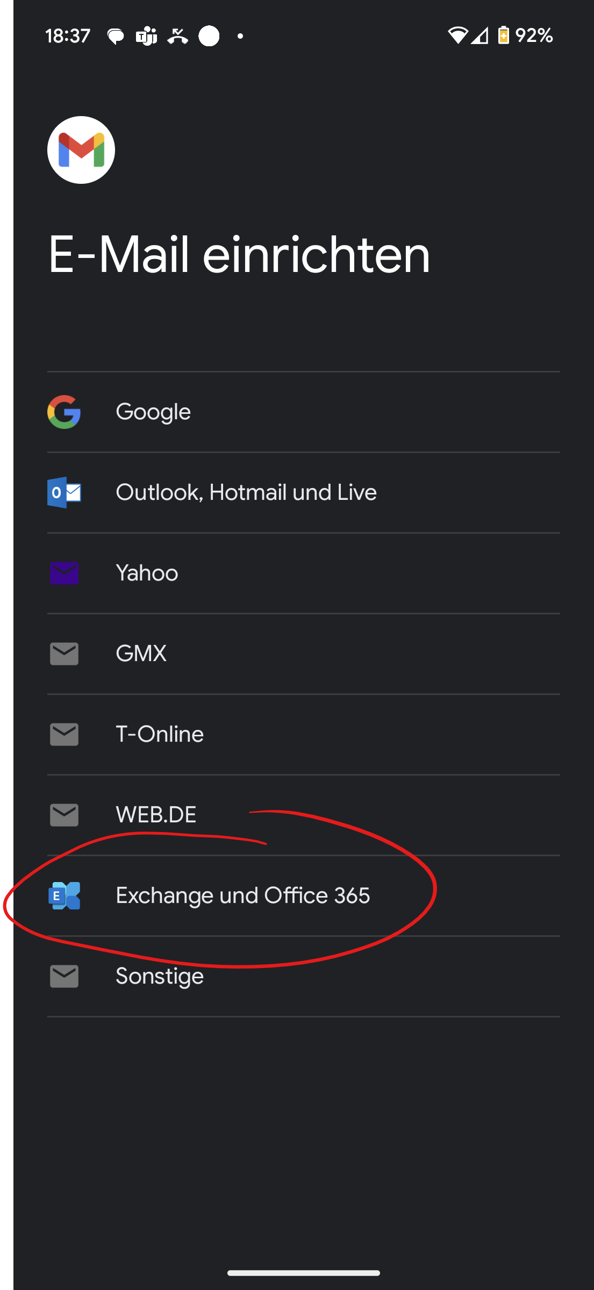Tap the Gmail logo icon

[x=81, y=150]
